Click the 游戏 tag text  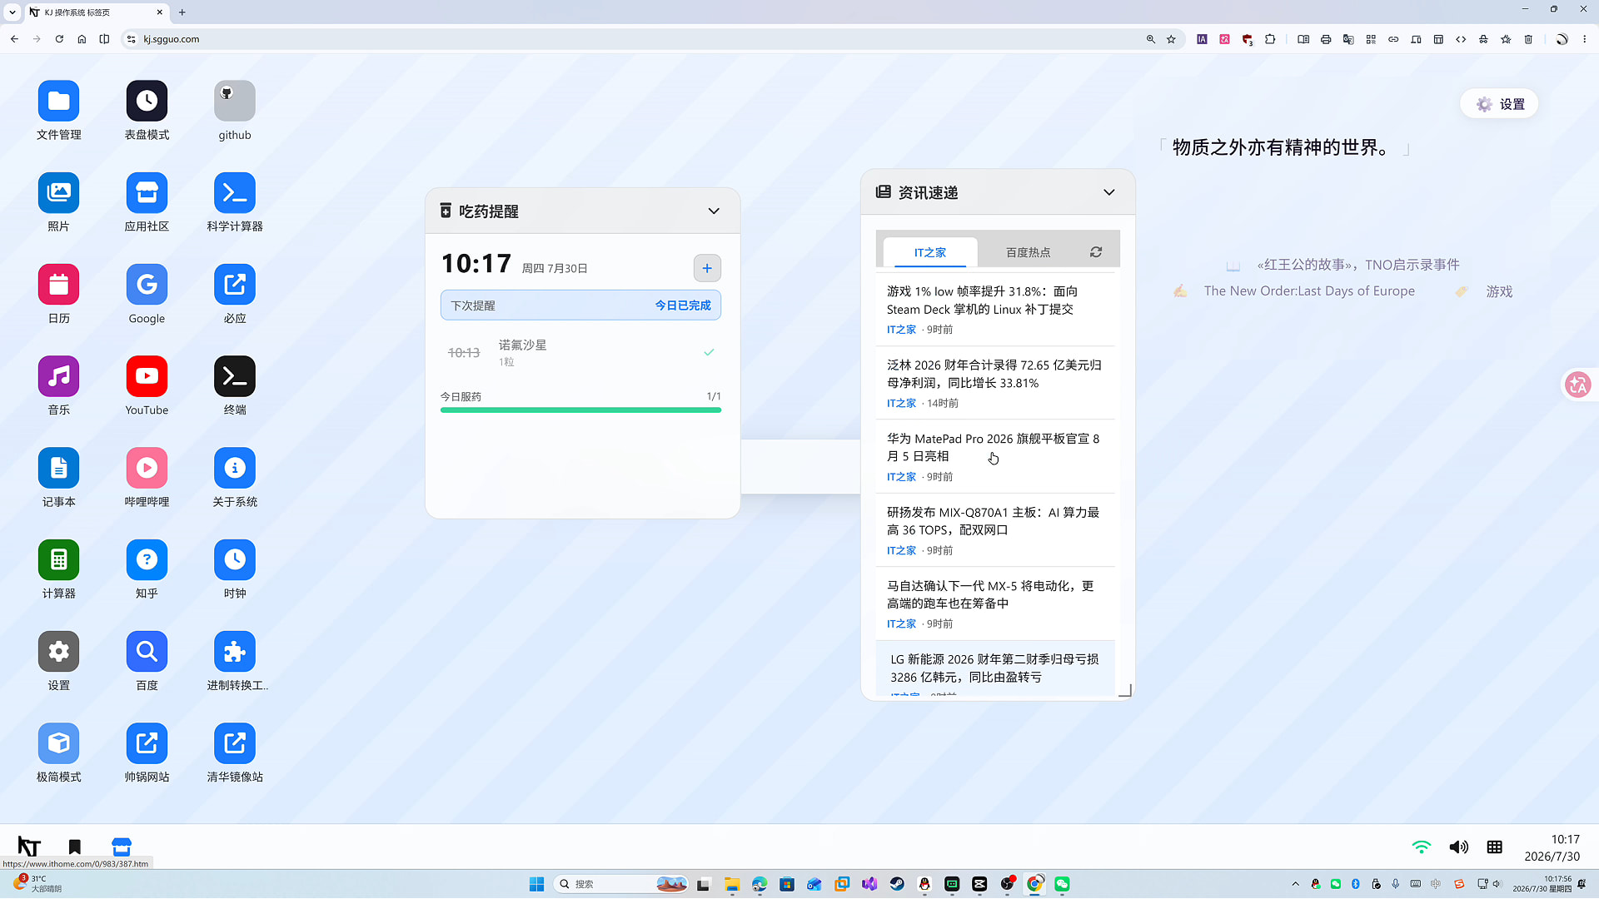(1499, 291)
